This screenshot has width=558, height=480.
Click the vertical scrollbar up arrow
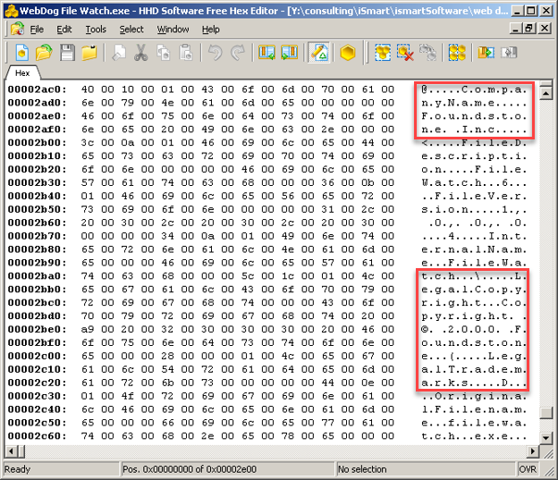click(x=545, y=88)
